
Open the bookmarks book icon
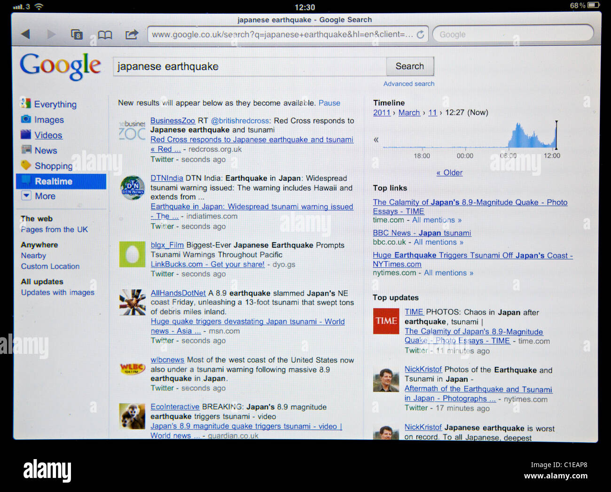[104, 35]
